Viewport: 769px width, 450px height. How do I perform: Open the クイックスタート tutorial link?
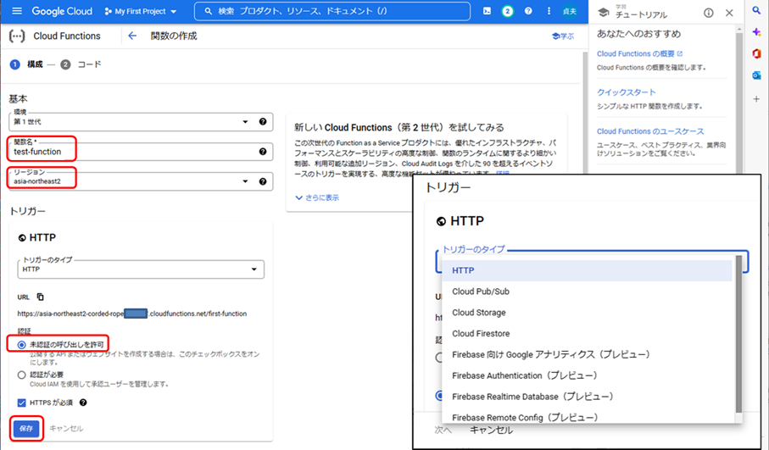coord(626,92)
